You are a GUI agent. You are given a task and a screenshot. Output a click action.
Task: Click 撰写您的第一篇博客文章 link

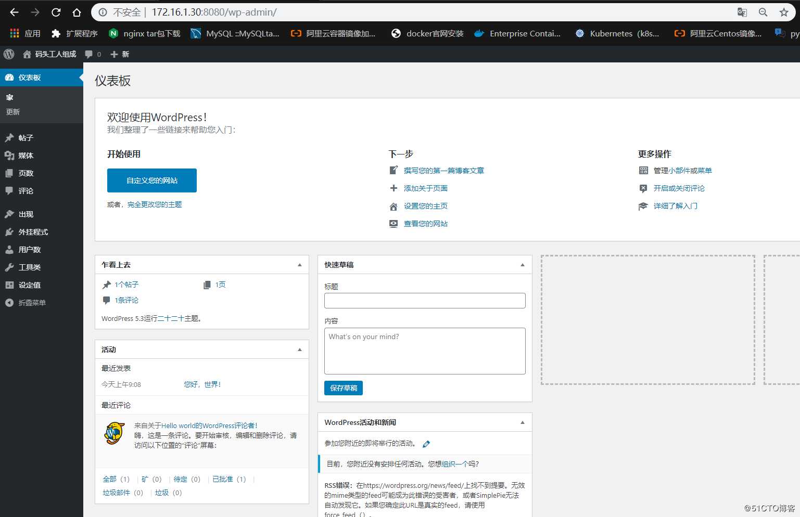pos(444,171)
